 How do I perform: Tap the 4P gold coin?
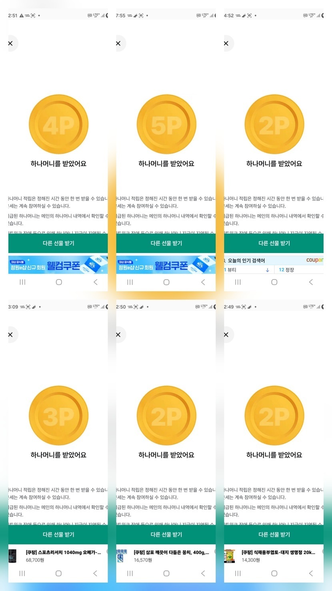point(58,125)
